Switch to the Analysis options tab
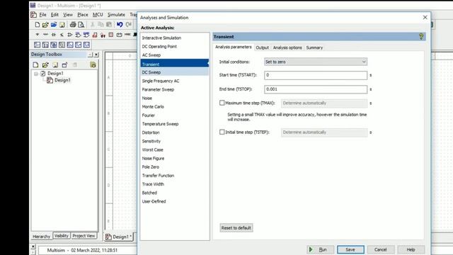Viewport: 453px width, 255px height. [x=287, y=47]
